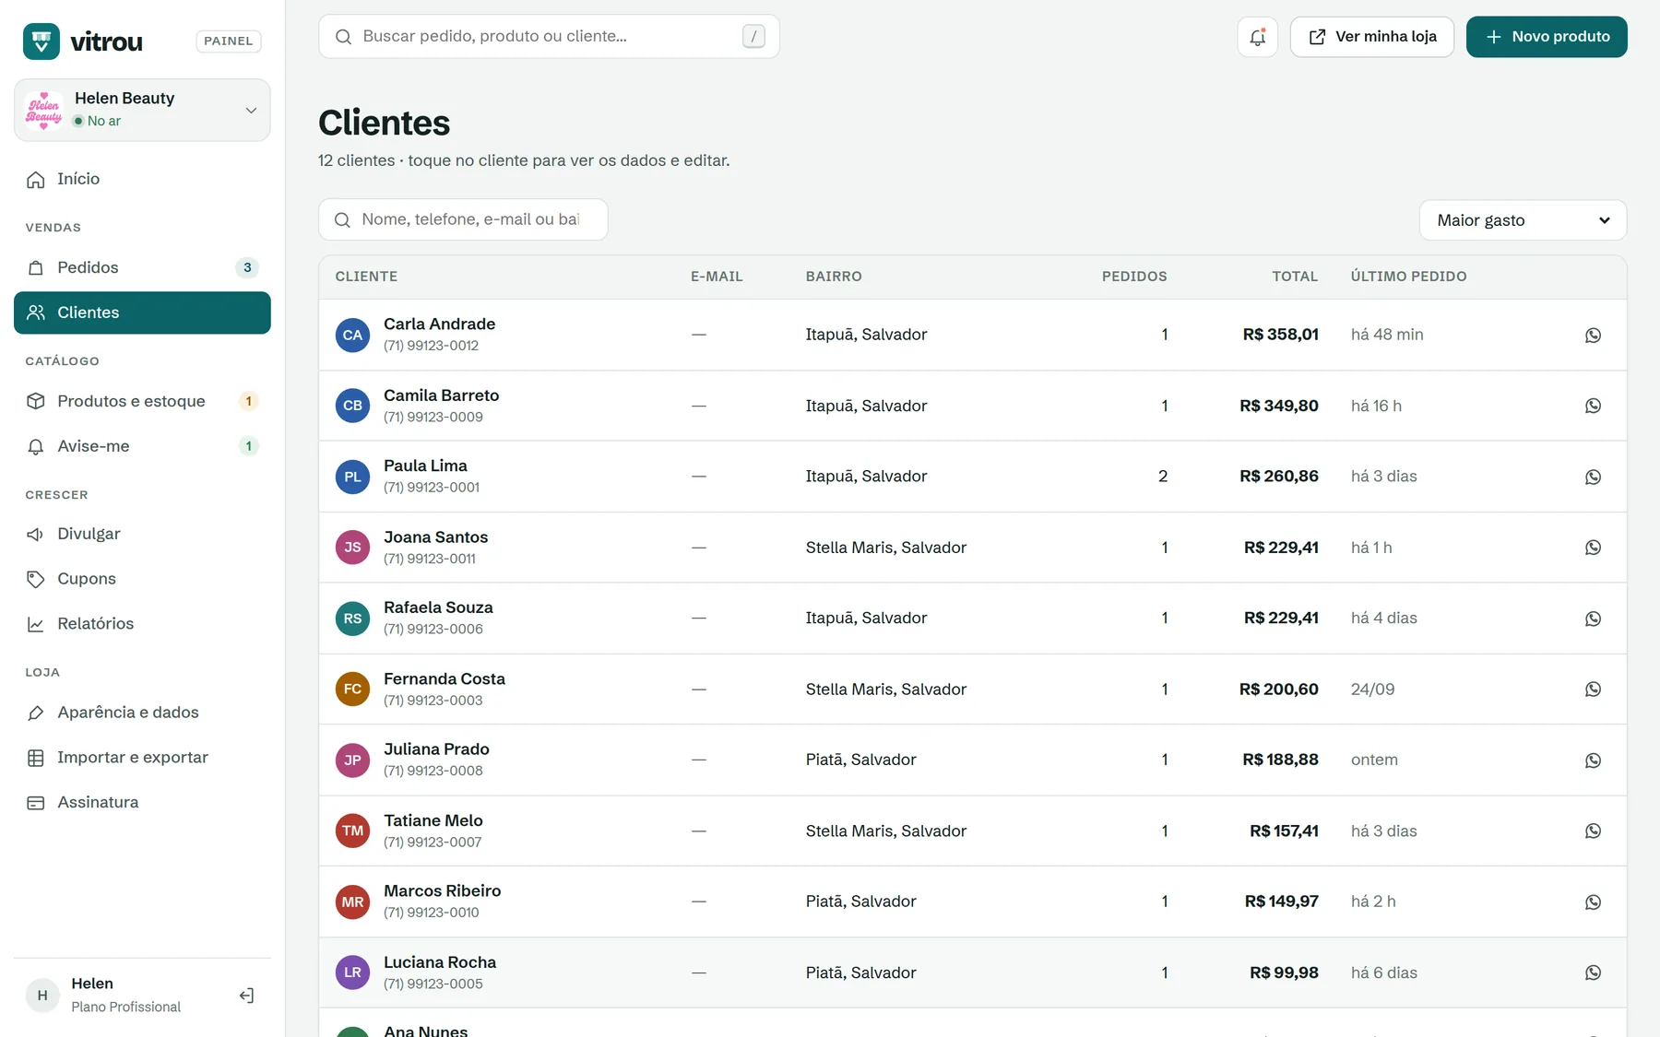Click the Helen profile at sidebar bottom
Viewport: 1660px width, 1037px height.
pyautogui.click(x=125, y=996)
